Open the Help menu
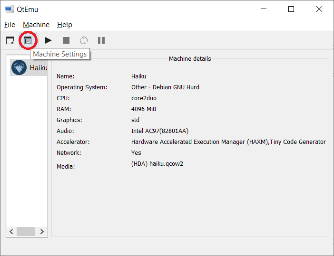Image resolution: width=334 pixels, height=256 pixels. (x=65, y=25)
